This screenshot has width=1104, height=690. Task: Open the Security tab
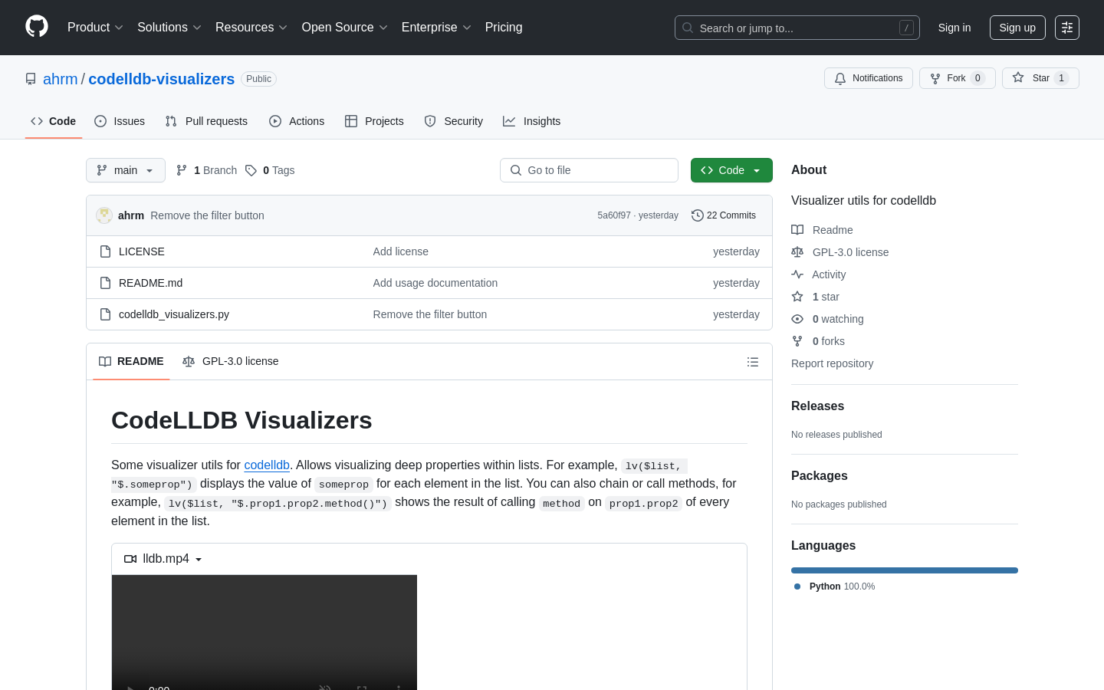point(454,121)
